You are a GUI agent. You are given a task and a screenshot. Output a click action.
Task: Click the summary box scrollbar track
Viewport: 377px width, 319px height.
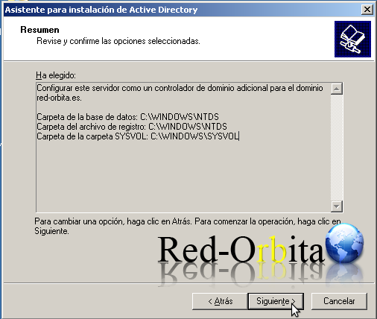click(337, 148)
